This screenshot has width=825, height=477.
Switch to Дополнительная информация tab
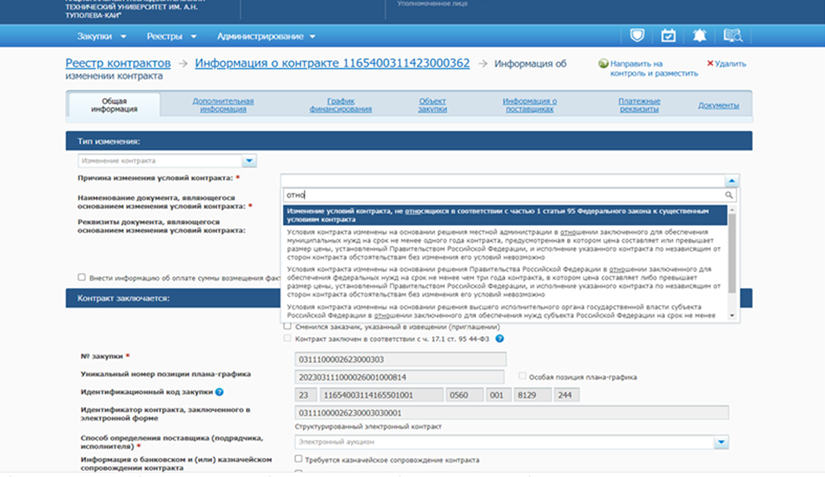(x=223, y=105)
